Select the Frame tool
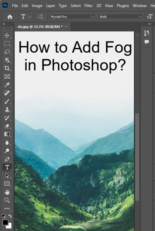 (7, 76)
